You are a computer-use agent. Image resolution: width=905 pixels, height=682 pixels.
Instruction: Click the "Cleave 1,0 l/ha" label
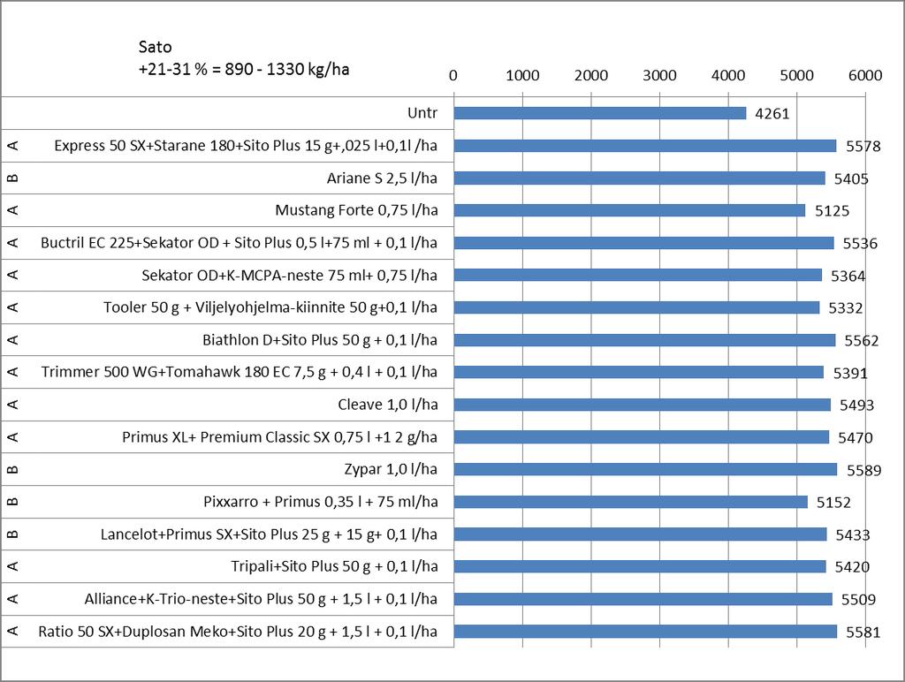[x=388, y=405]
